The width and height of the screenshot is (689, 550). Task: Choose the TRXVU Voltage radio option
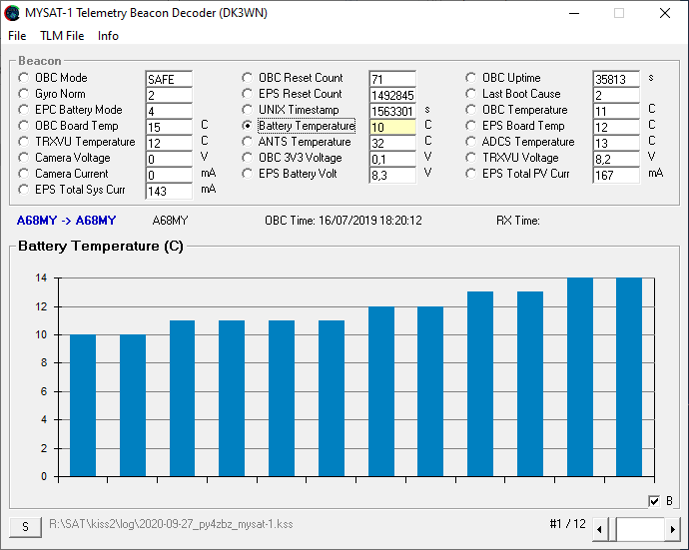tap(472, 158)
